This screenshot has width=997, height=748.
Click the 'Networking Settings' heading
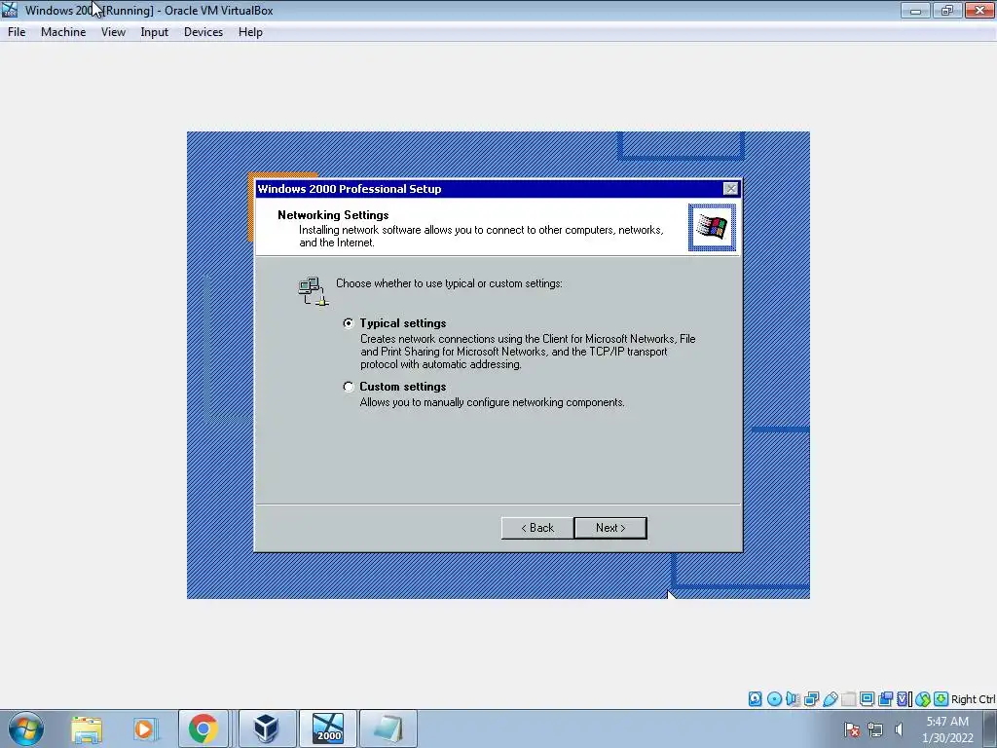333,215
